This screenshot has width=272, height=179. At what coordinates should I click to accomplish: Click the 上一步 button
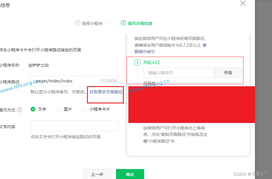click(x=97, y=174)
